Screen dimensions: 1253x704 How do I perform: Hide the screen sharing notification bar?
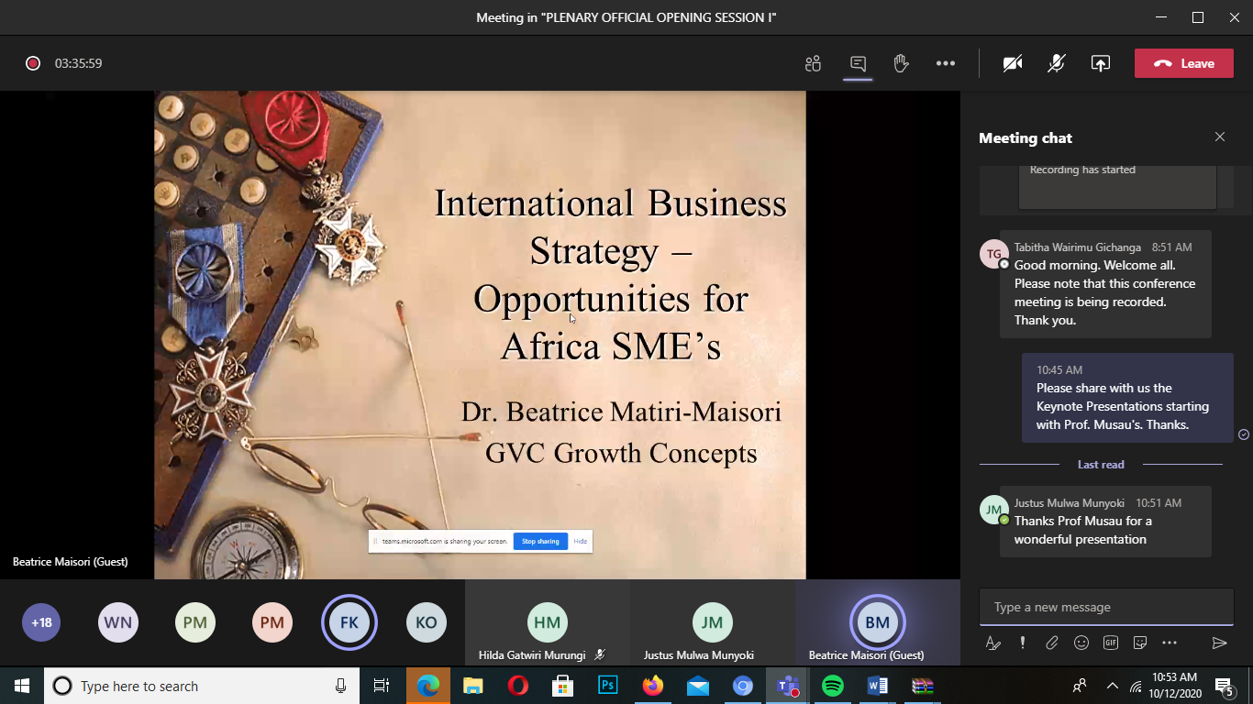pyautogui.click(x=581, y=541)
